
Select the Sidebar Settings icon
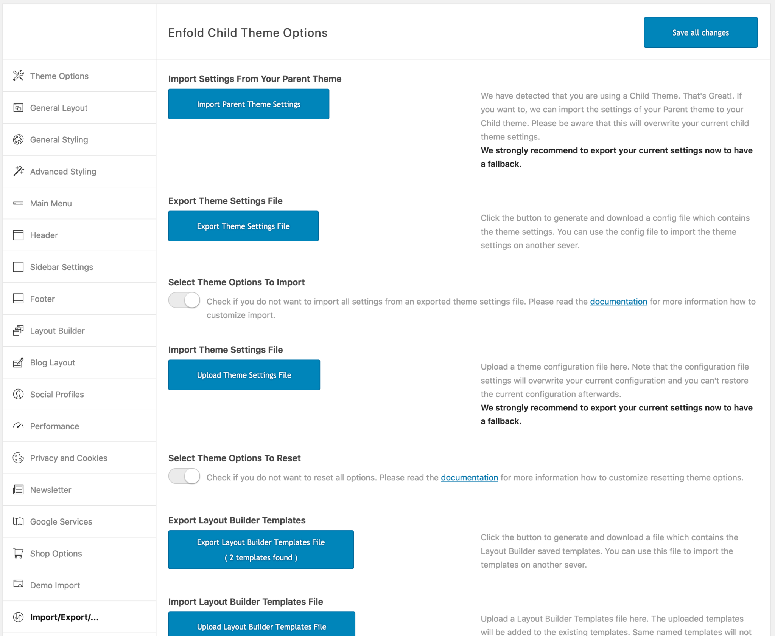[x=18, y=267]
